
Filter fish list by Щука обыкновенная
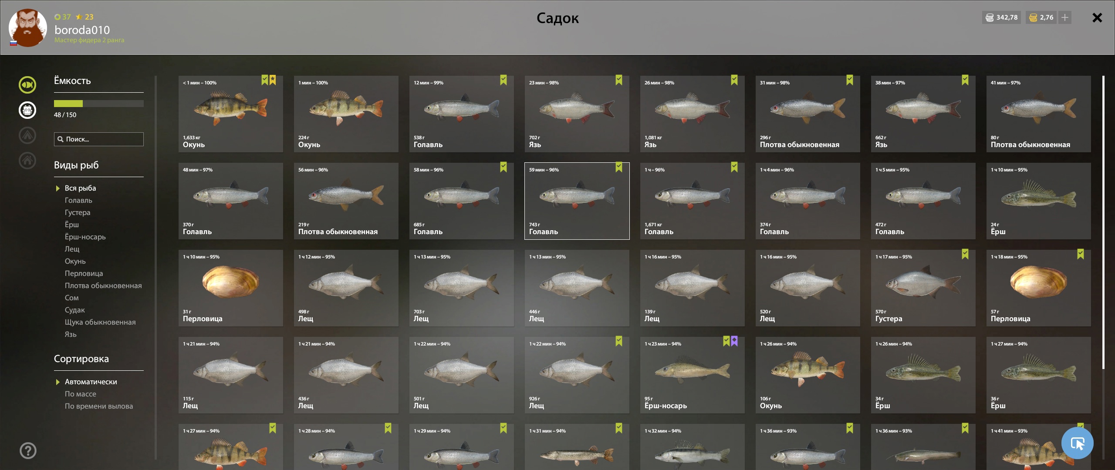[100, 322]
